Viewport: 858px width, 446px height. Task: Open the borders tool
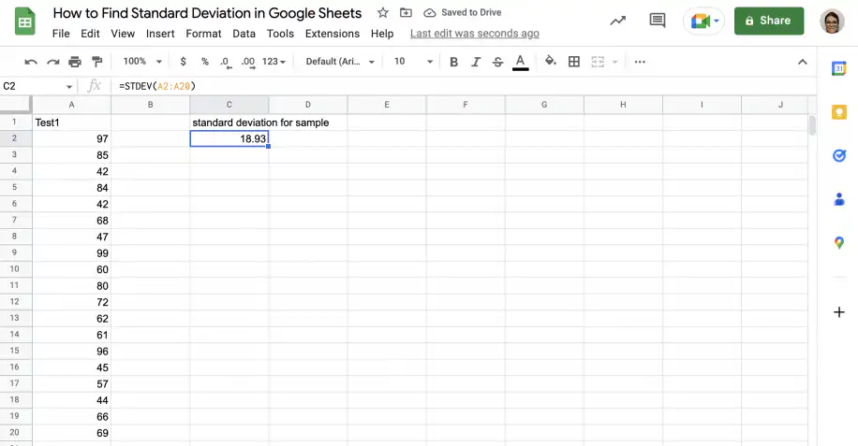coord(574,62)
